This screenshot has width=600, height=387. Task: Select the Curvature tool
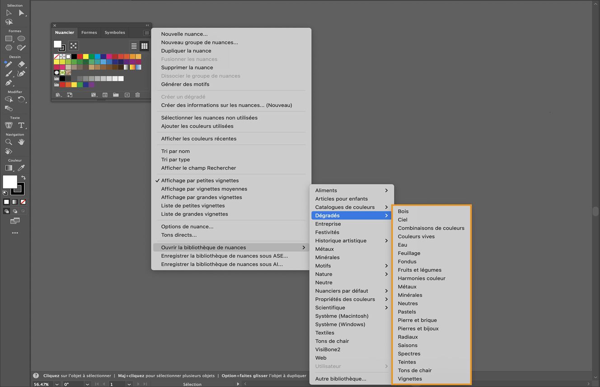click(21, 74)
